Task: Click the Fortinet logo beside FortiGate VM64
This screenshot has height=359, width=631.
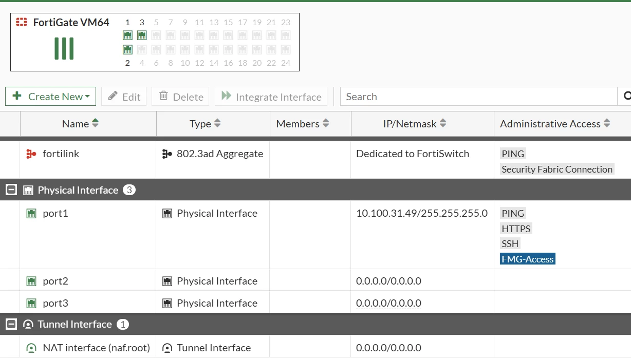Action: tap(22, 22)
